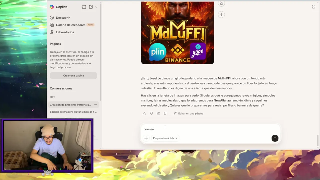Copy the response with copy icon
The width and height of the screenshot is (320, 180).
coord(165,113)
